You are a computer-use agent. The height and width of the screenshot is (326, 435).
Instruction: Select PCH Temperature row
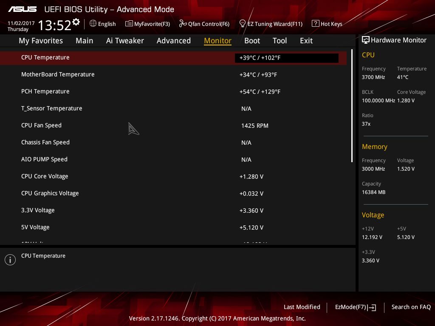coord(173,92)
